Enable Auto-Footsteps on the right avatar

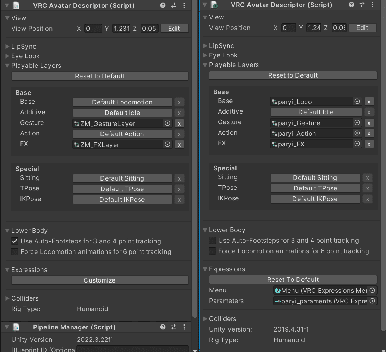tap(212, 240)
